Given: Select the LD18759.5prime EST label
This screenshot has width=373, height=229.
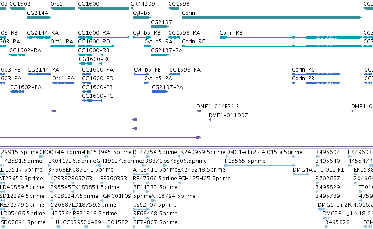Looking at the screenshot, I should 94,205.
